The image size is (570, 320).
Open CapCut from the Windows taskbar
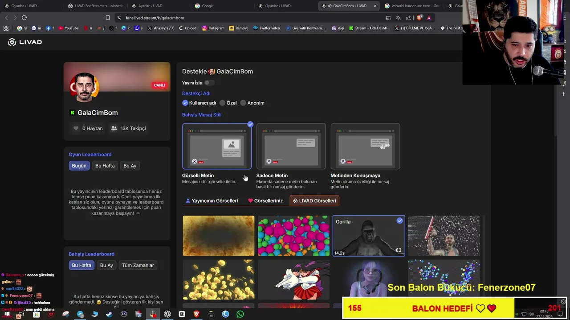(x=182, y=314)
